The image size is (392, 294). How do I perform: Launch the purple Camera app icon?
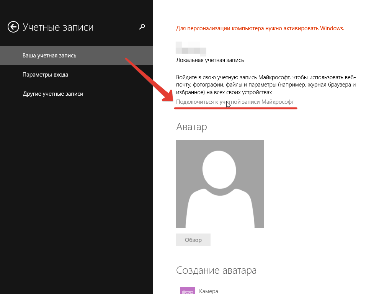coord(188,291)
